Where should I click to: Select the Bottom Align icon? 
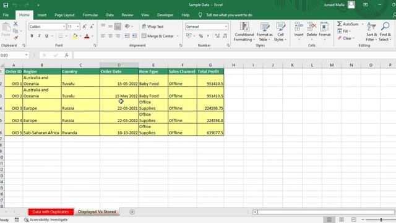[118, 27]
